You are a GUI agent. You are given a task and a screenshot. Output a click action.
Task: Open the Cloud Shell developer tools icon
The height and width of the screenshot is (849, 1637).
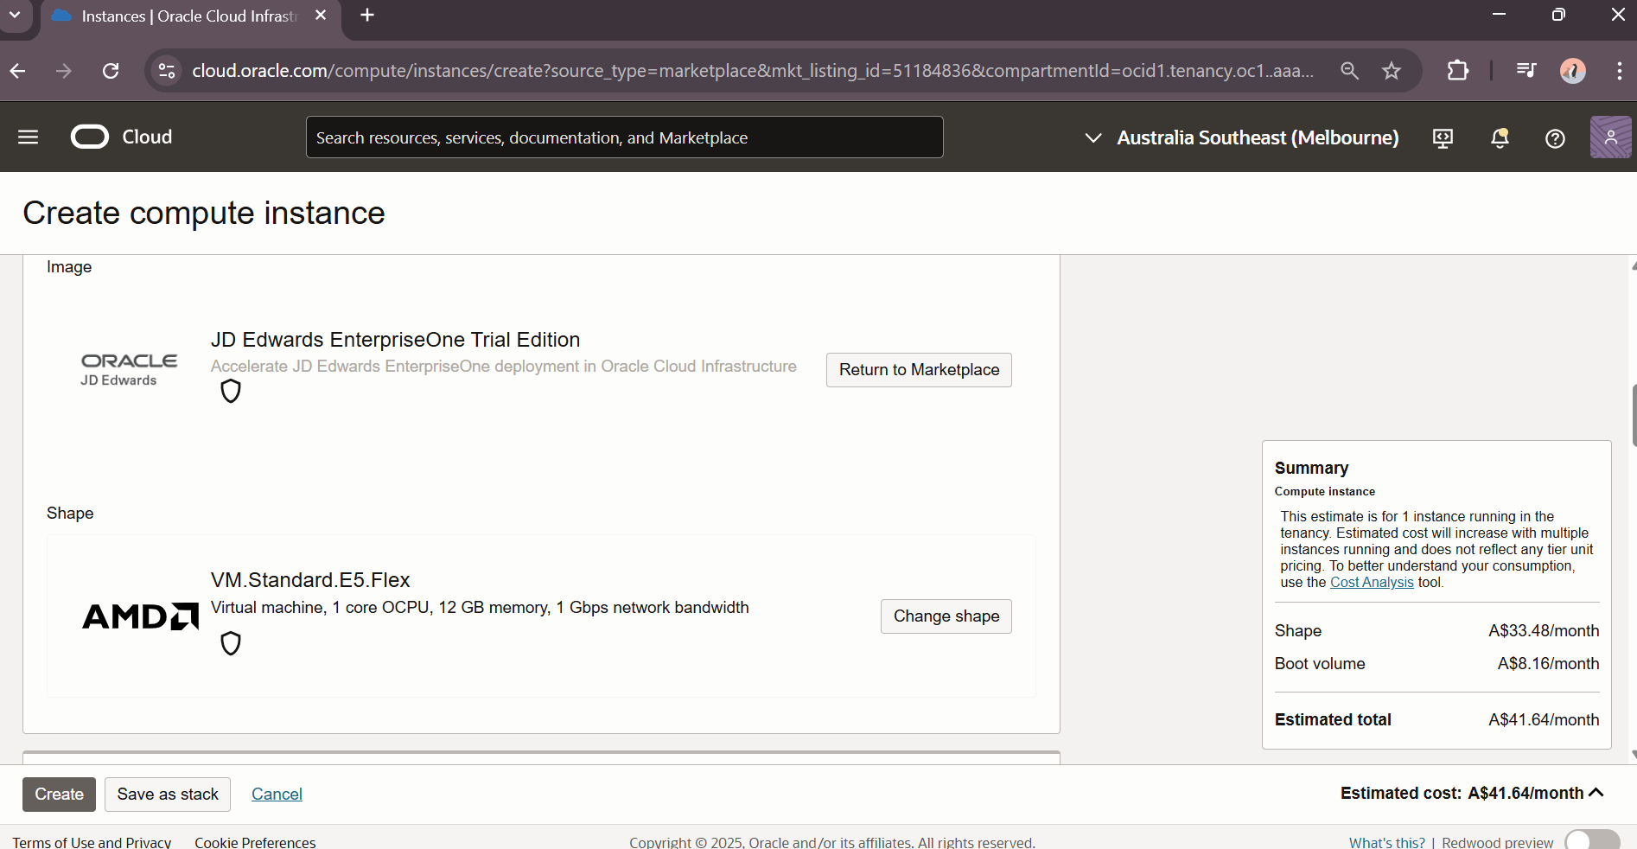[x=1443, y=138]
